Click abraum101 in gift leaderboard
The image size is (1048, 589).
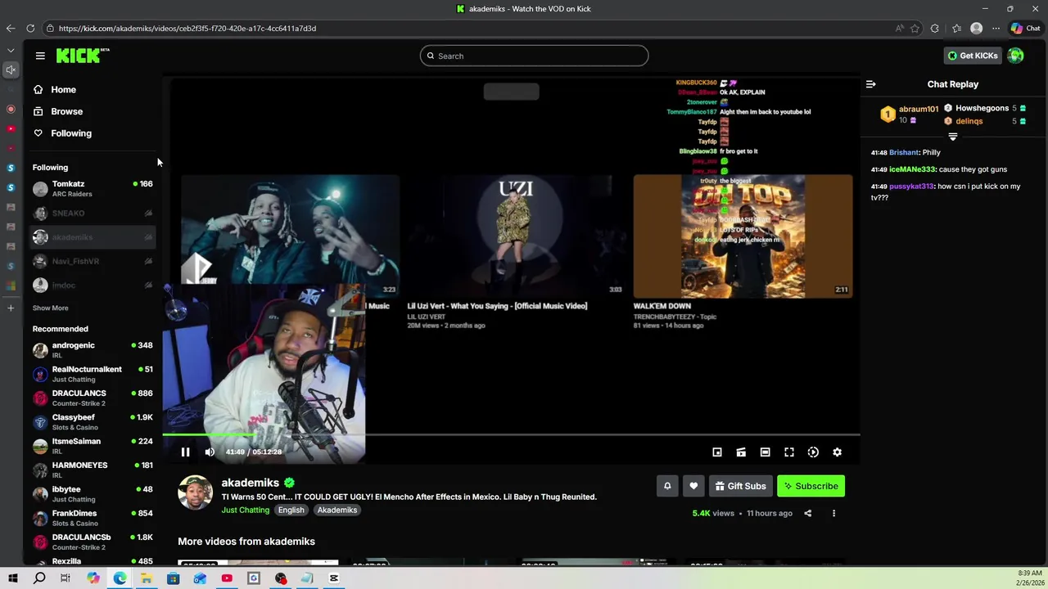coord(919,109)
